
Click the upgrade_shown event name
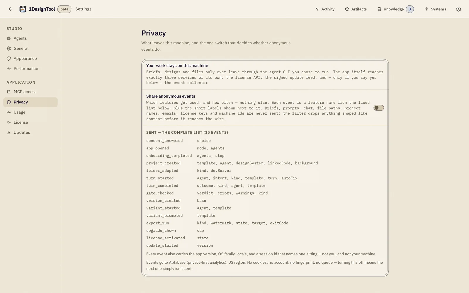[x=161, y=231]
